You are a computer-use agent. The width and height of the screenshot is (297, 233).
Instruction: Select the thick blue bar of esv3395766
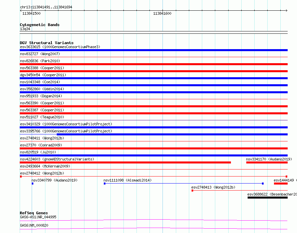(x=172, y=134)
